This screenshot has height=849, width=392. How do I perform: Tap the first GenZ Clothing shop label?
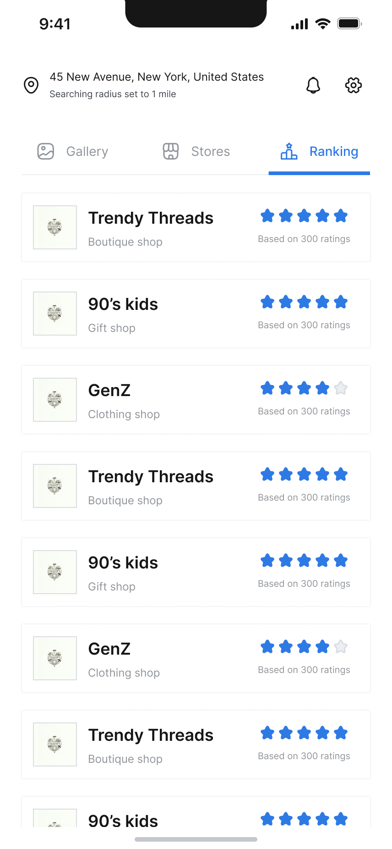[x=124, y=414]
